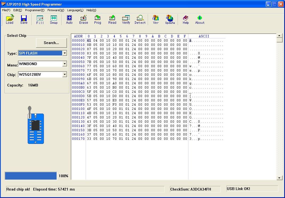Select hex byte 41 at address 000000
The width and height of the screenshot is (285, 198).
point(89,41)
